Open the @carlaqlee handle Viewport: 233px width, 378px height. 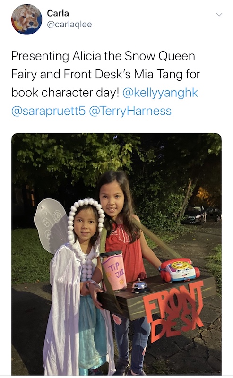69,25
